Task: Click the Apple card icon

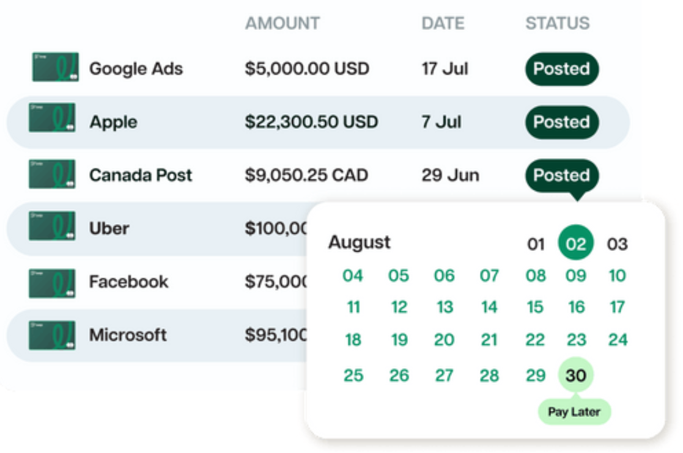Action: (x=52, y=121)
